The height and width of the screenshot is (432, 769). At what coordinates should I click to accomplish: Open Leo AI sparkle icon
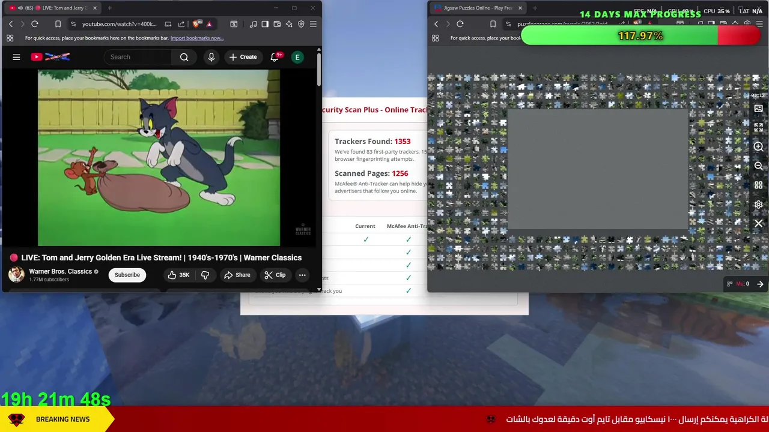tap(289, 24)
